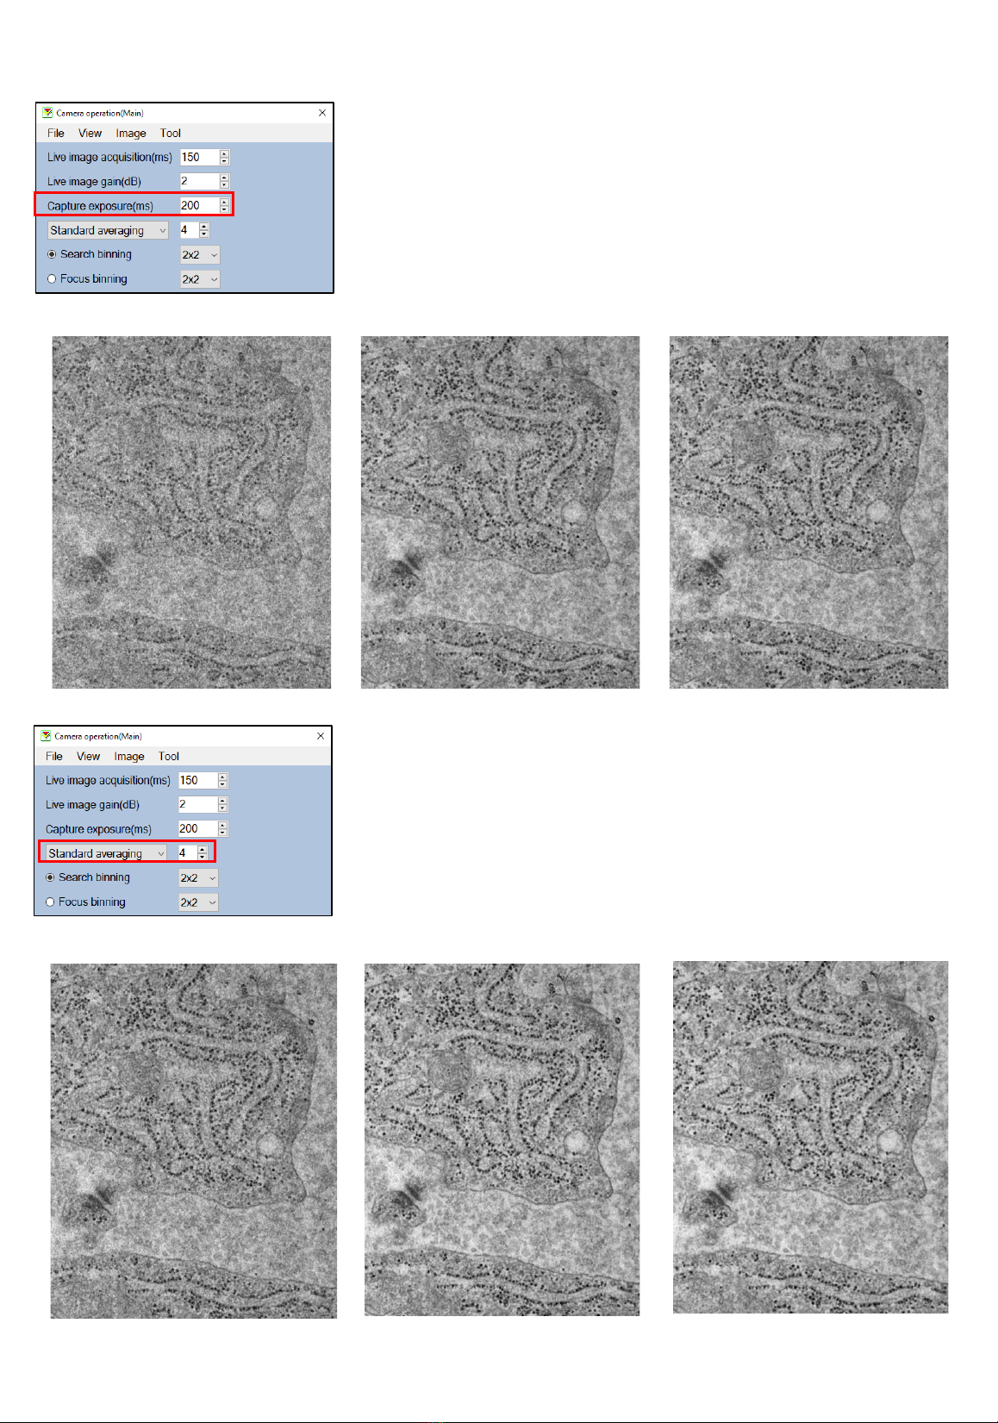Viewport: 998px width, 1423px height.
Task: Adjust Live image acquisition stepper in lower window
Action: (223, 781)
